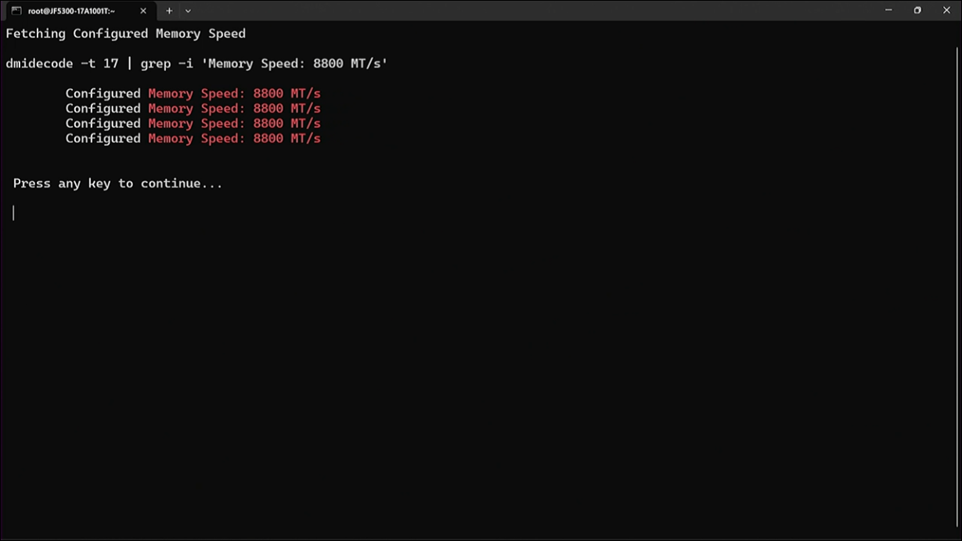Image resolution: width=962 pixels, height=541 pixels.
Task: Click the third 'Configured' output word
Action: (103, 124)
